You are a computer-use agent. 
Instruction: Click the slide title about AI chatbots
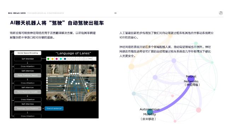pos(57,23)
